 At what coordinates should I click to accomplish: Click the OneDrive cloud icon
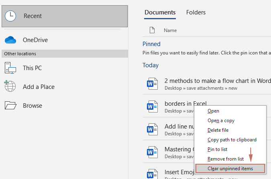click(x=10, y=40)
